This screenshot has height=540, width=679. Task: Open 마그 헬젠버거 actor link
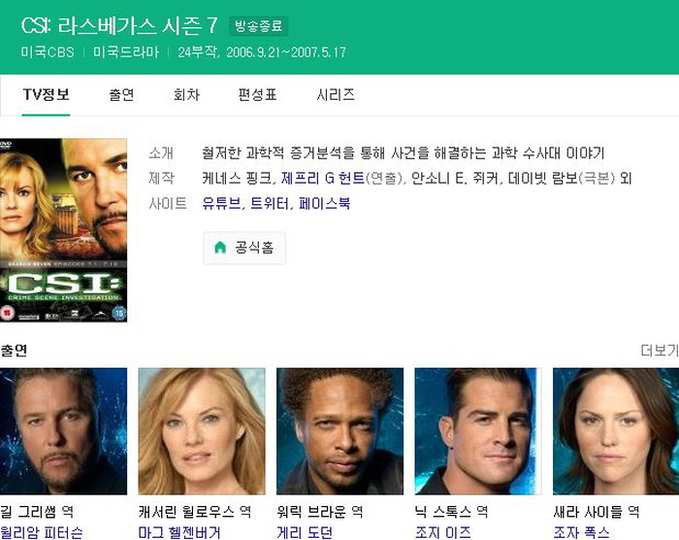coord(179,532)
